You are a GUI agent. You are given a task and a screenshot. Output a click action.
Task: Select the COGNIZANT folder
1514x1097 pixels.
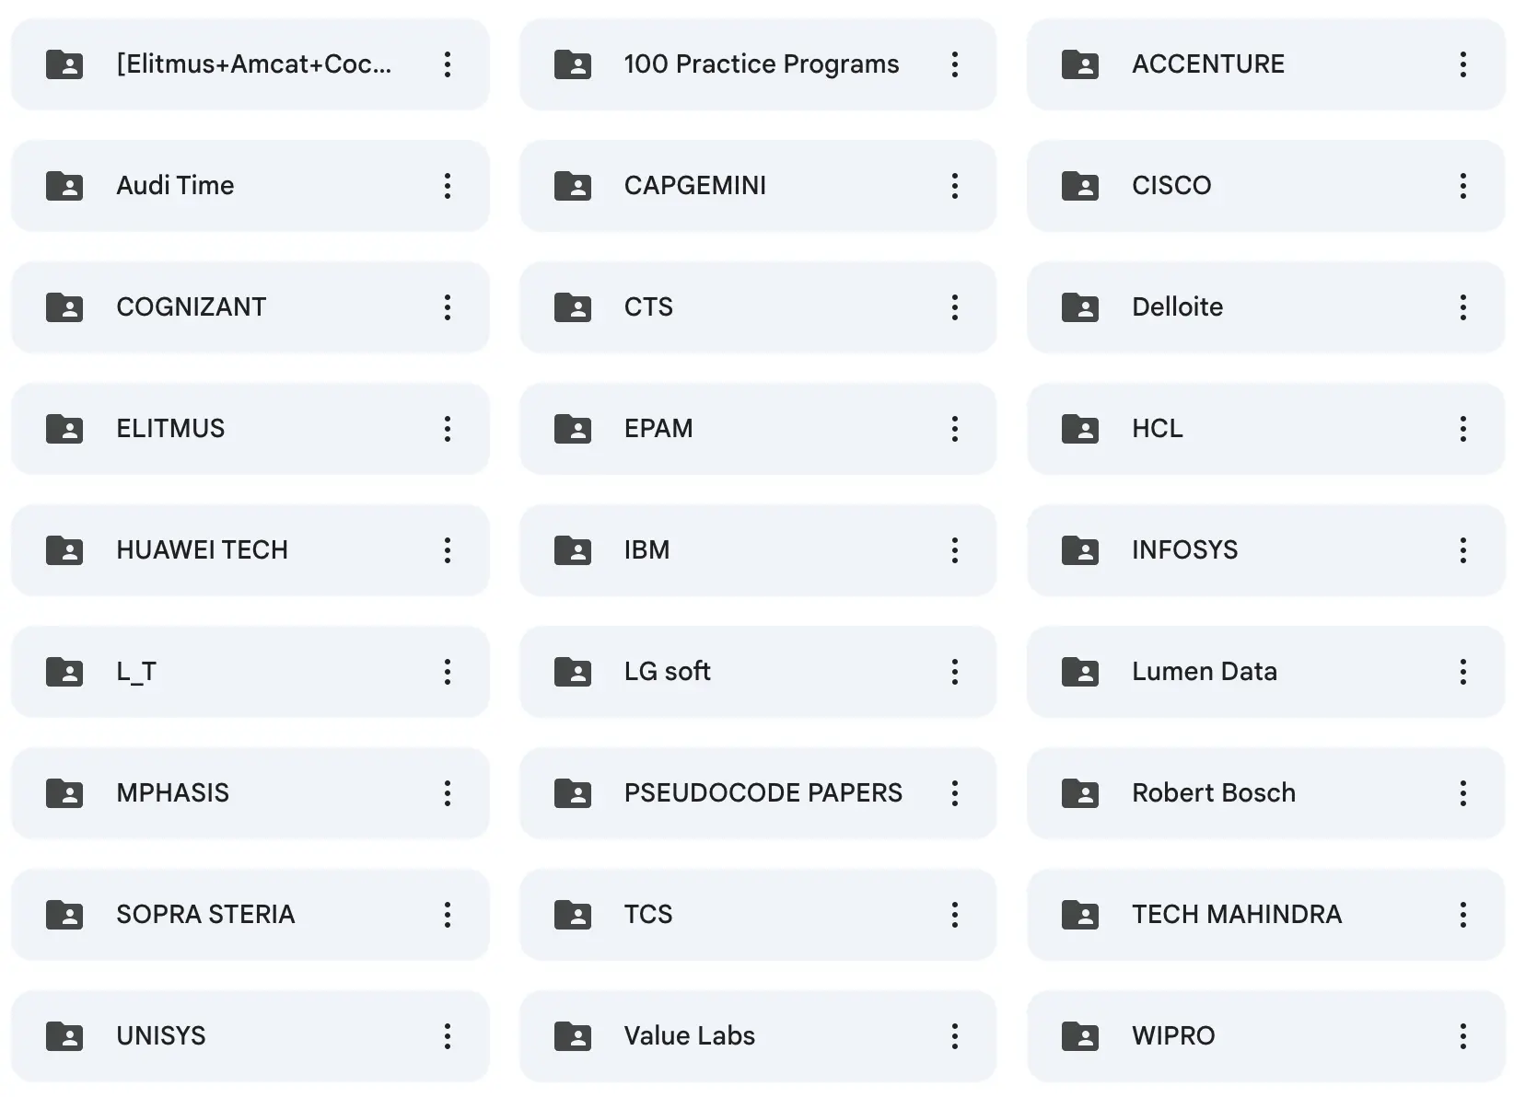pyautogui.click(x=250, y=307)
